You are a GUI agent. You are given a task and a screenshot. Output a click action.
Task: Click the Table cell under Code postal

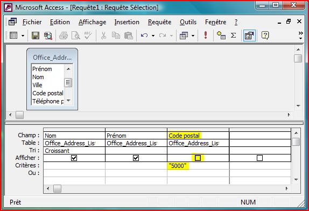click(198, 143)
